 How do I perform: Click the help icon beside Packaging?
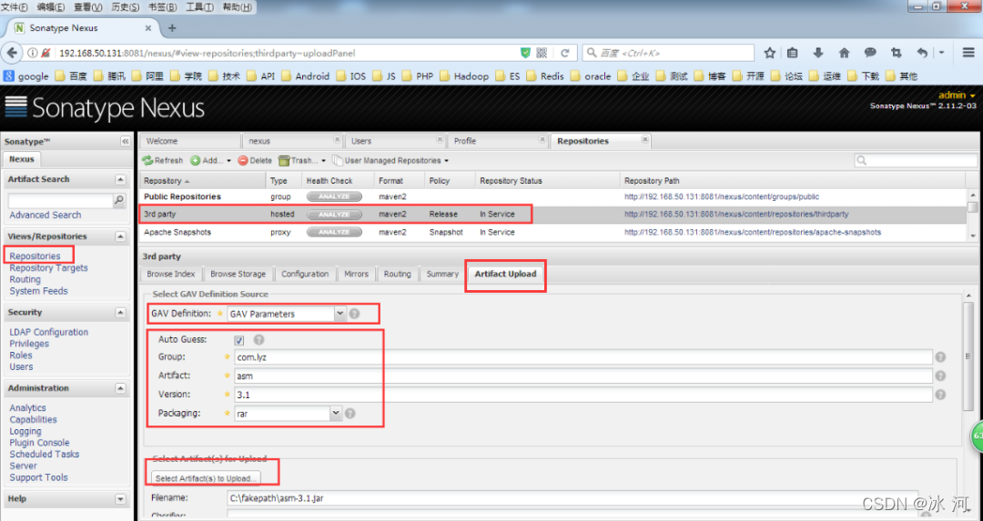pyautogui.click(x=350, y=414)
